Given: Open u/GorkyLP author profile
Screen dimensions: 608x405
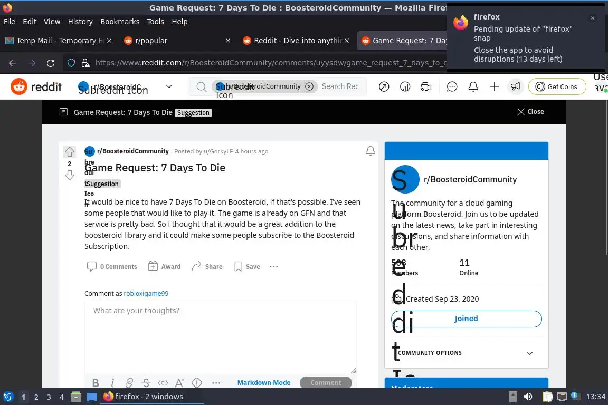Looking at the screenshot, I should coord(218,151).
